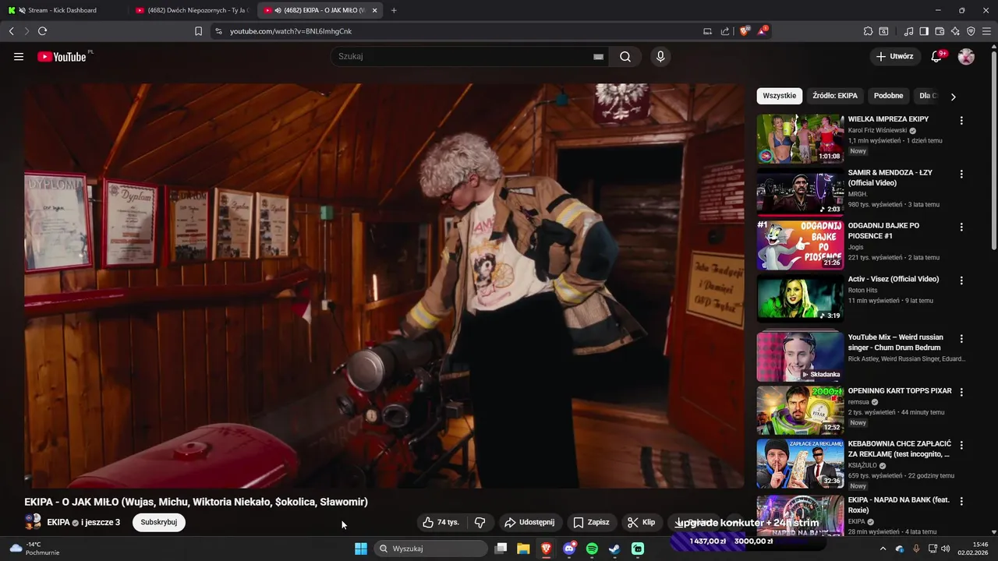
Task: Open ODGADNIJ BAJKĘ PO PIOSENCE #1 thumbnail
Action: 800,245
